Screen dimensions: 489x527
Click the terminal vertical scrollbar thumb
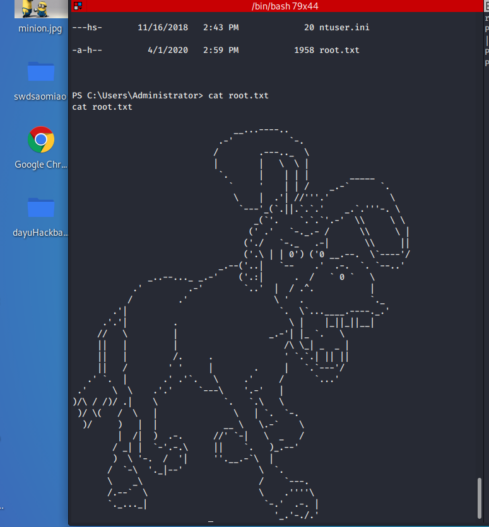click(480, 498)
